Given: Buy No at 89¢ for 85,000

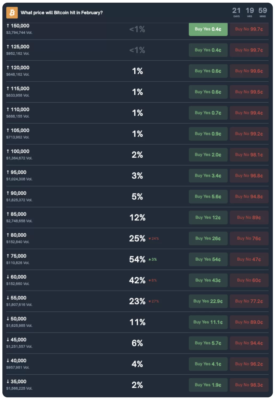Looking at the screenshot, I should (249, 217).
